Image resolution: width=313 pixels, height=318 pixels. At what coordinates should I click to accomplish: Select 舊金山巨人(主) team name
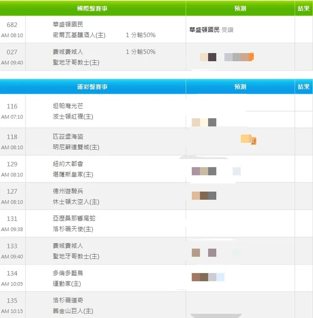(73, 311)
